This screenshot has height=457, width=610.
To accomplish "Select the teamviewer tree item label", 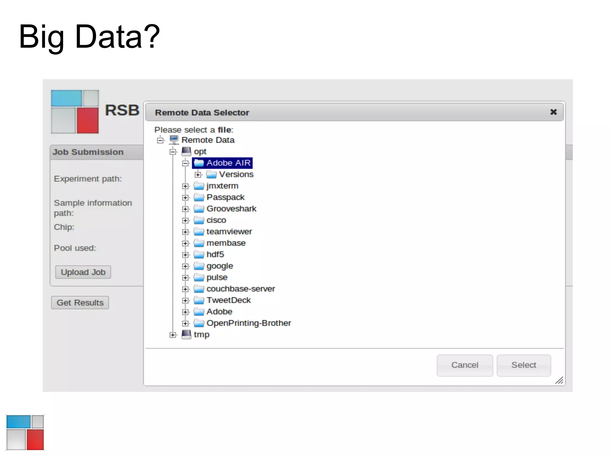I will tap(229, 231).
